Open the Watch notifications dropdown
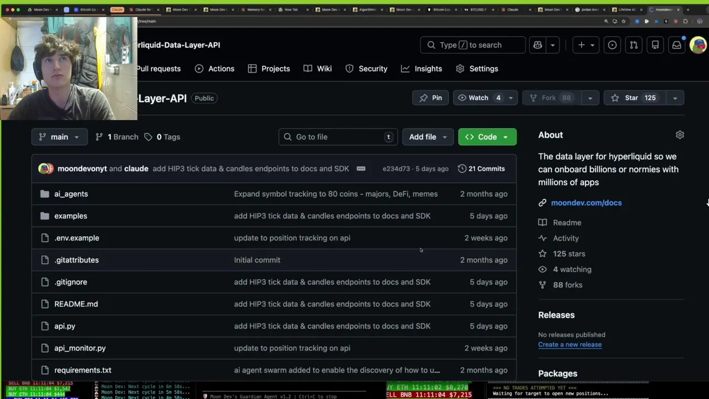 pos(485,98)
